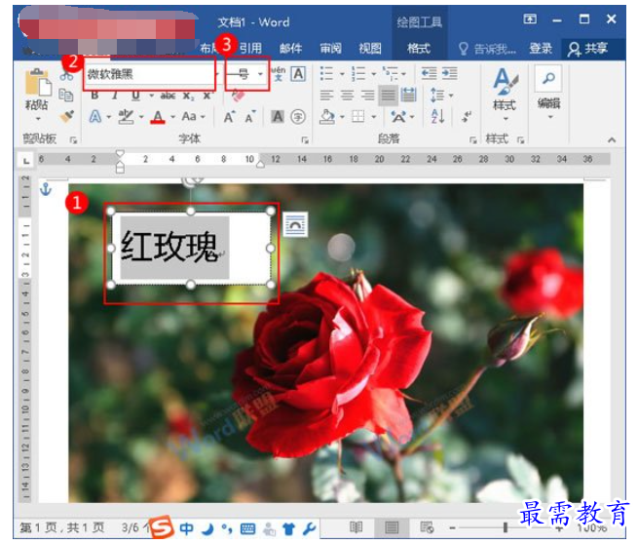
Task: Open the Paragraph dialog launcher
Action: click(472, 140)
